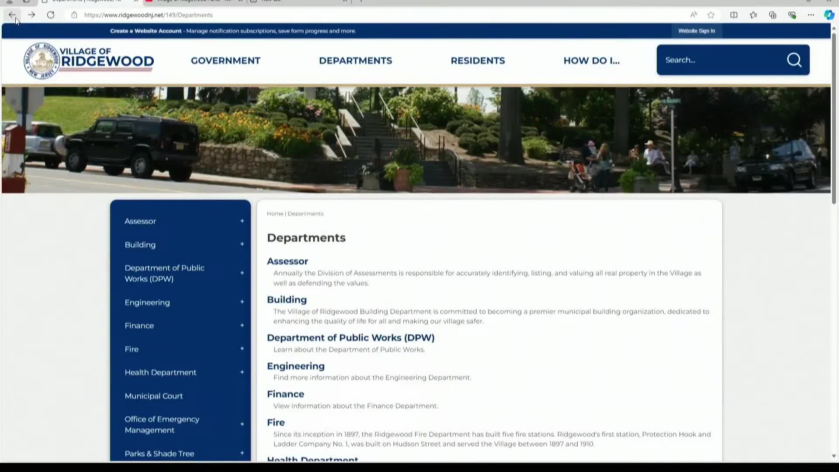
Task: Reload the page with refresh icon
Action: pyautogui.click(x=51, y=15)
